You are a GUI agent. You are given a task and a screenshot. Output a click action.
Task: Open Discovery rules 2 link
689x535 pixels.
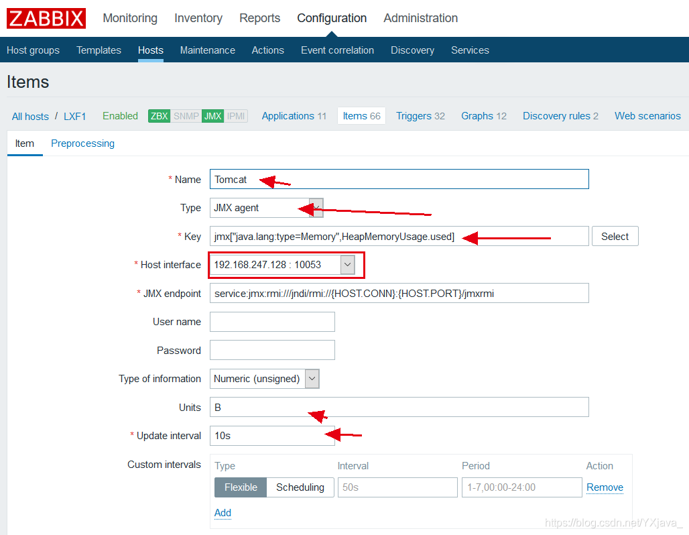560,116
